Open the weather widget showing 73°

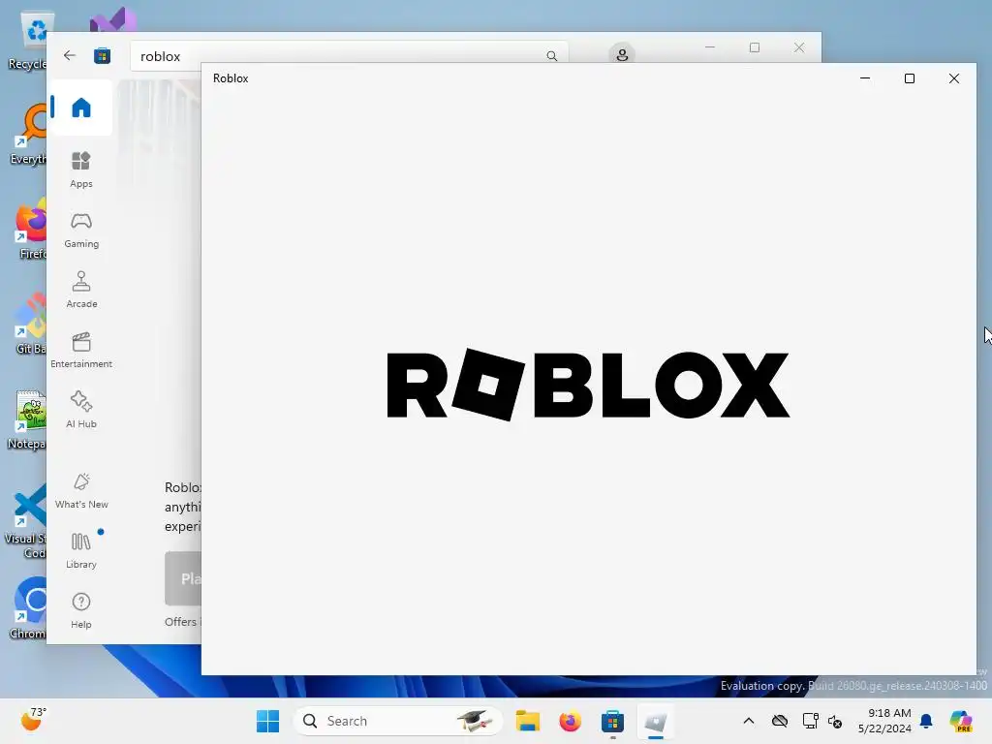click(x=33, y=720)
